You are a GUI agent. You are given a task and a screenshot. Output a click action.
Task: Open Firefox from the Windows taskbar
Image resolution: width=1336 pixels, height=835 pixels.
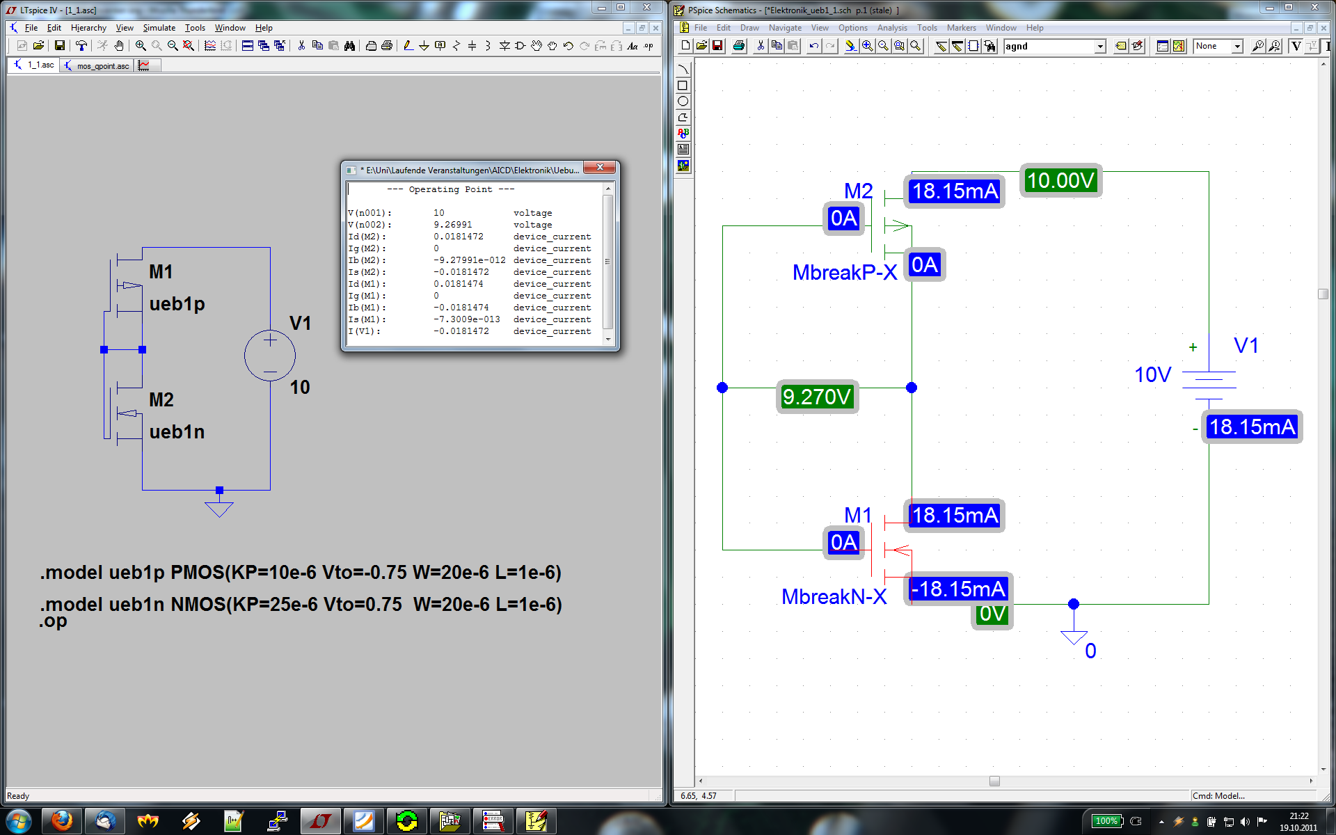(x=61, y=821)
